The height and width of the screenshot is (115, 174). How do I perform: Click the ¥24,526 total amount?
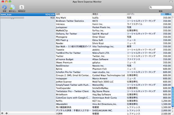coord(50,14)
